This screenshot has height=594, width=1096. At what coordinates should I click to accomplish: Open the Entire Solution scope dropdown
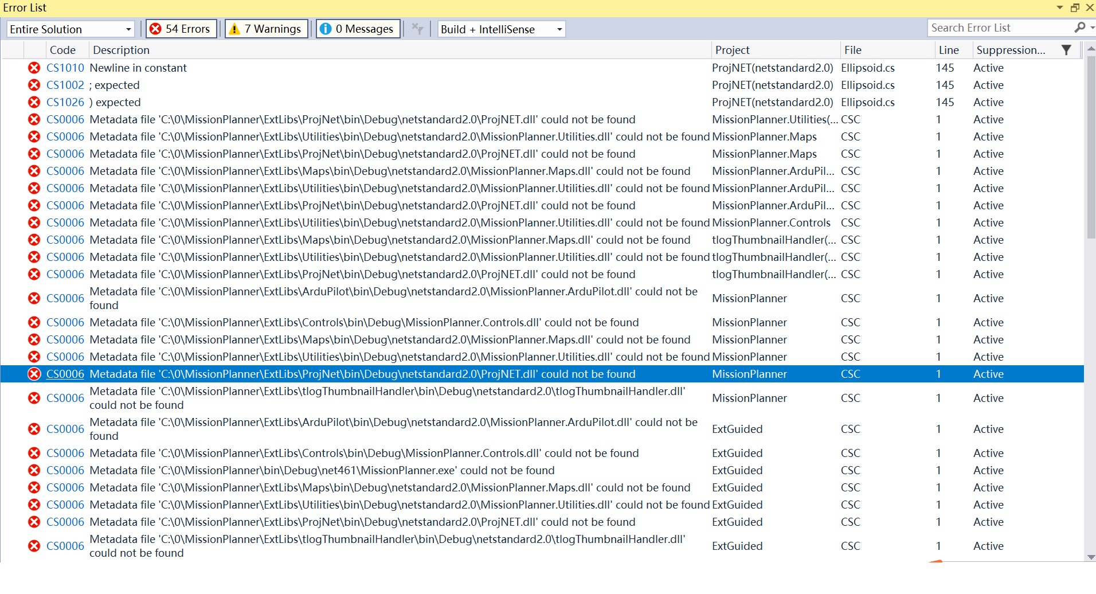coord(71,29)
